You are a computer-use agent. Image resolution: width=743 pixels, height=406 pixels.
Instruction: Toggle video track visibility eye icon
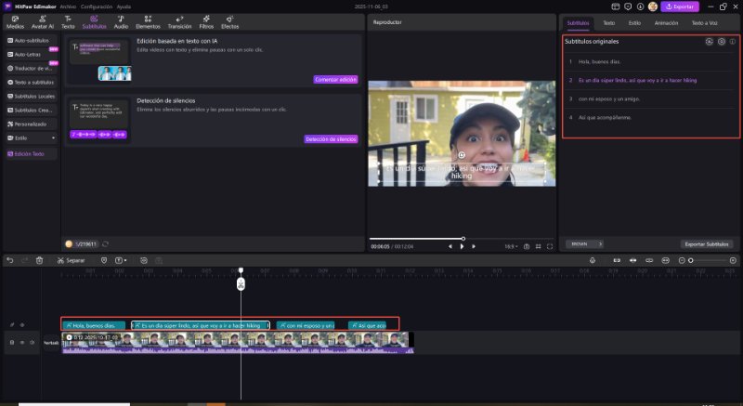coord(22,343)
